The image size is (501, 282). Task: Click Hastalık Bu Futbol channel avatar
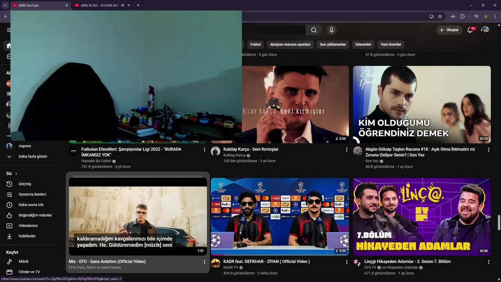[x=74, y=151]
